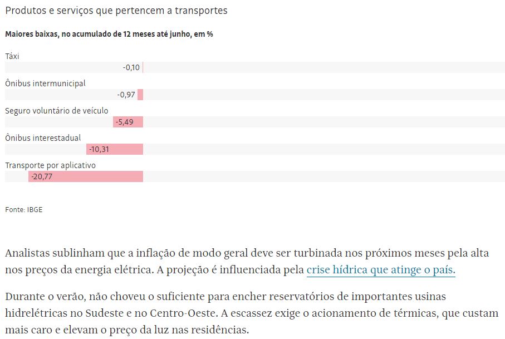Click the 'Transporte por aplicativo' label
The width and height of the screenshot is (505, 339).
pyautogui.click(x=51, y=165)
